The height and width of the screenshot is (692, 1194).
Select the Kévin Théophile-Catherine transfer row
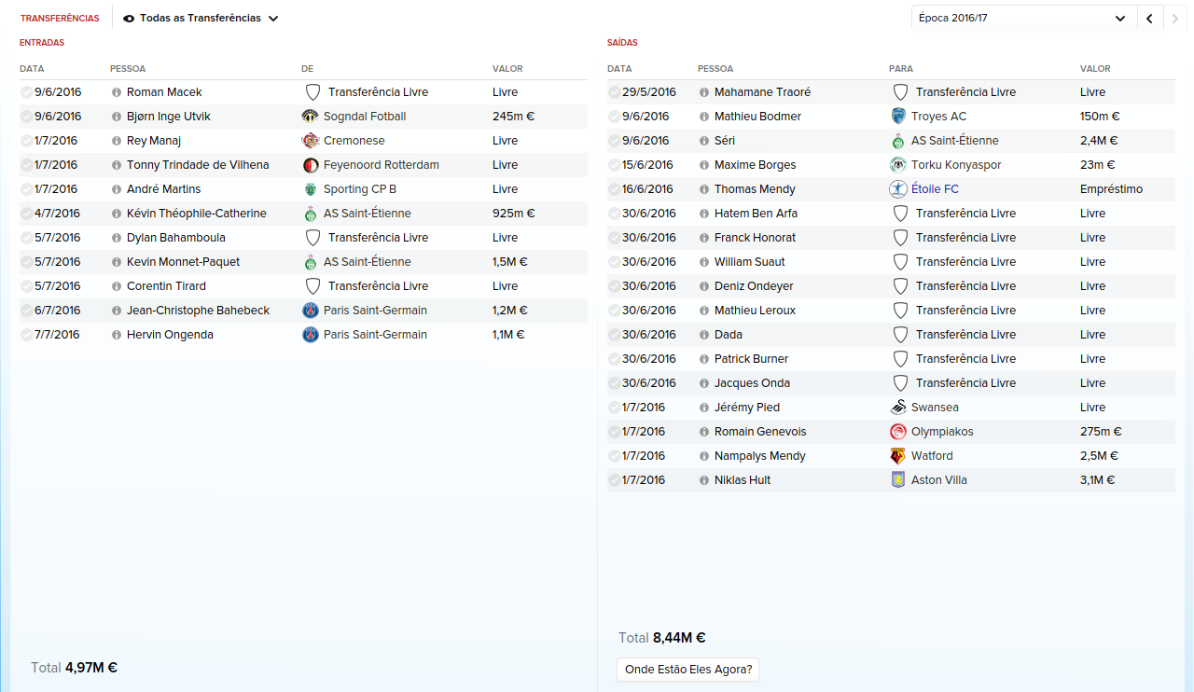click(x=303, y=214)
